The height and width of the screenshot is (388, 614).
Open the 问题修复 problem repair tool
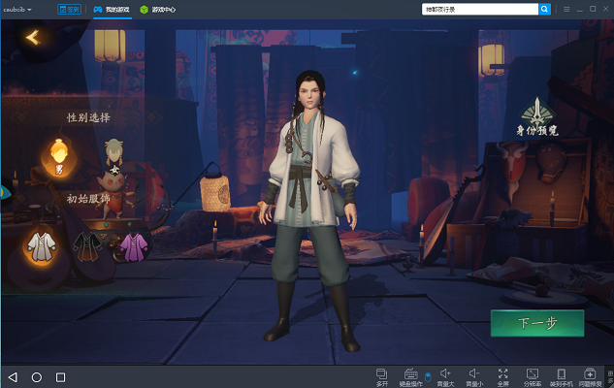pos(590,377)
